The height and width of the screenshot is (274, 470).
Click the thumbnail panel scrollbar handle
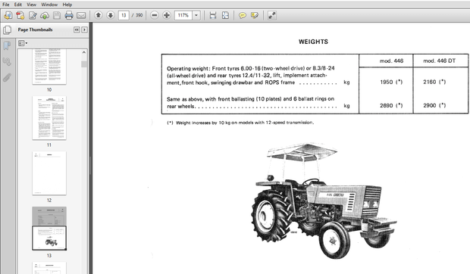coord(84,64)
